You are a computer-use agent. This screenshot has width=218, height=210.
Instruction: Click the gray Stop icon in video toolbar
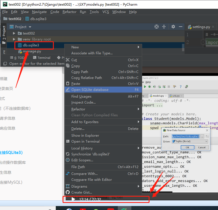click(169, 87)
